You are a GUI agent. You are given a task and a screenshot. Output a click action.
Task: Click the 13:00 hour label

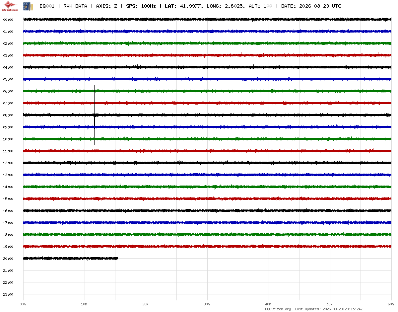[8, 175]
